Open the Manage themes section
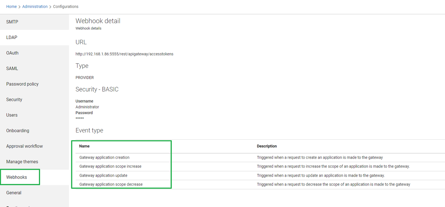 point(22,162)
